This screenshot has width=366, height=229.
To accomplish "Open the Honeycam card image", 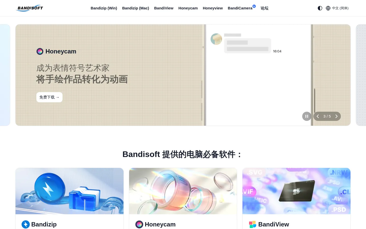I will [x=183, y=191].
